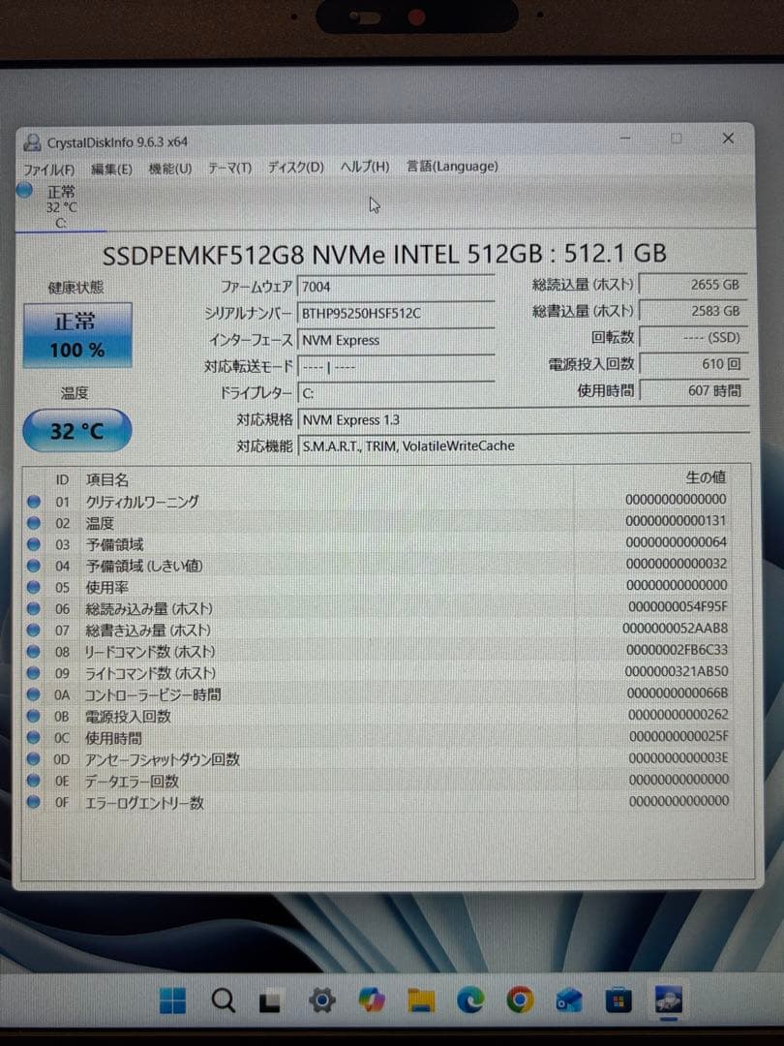Viewport: 784px width, 1046px height.
Task: Click the status dot for 08 リードコマンド数
Action: pos(33,651)
